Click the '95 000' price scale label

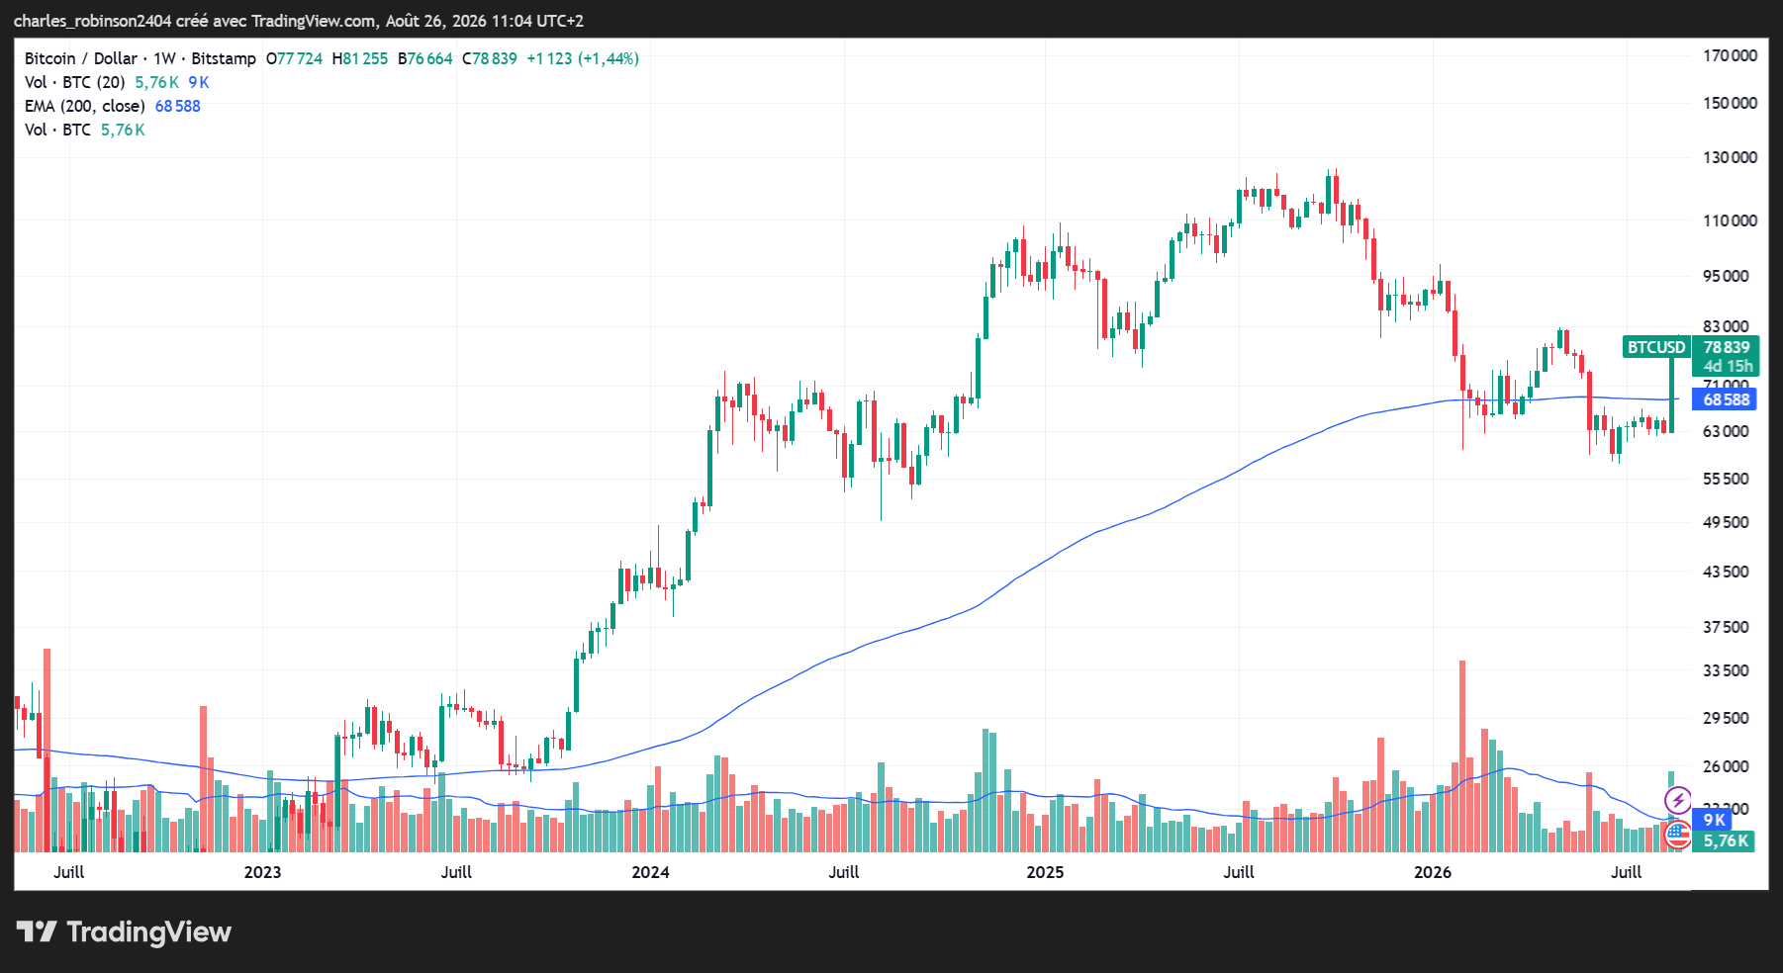pos(1726,276)
